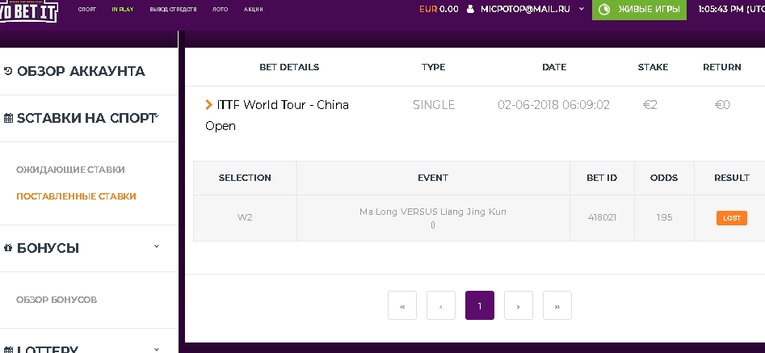Open Обзор аккаунта in sidebar
Viewport: 765px width, 353px height.
81,71
